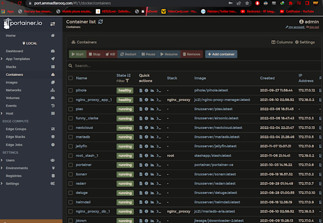Open inspect icon for radarr container
The height and width of the screenshot is (223, 323).
[x=146, y=184]
